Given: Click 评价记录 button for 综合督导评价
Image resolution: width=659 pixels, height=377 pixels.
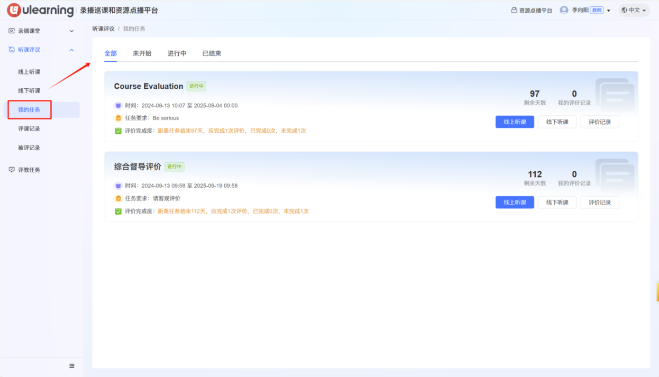Looking at the screenshot, I should (x=599, y=203).
